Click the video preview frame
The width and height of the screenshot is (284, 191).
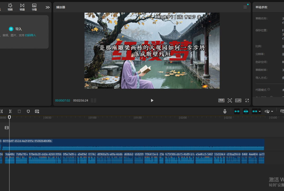pyautogui.click(x=152, y=51)
